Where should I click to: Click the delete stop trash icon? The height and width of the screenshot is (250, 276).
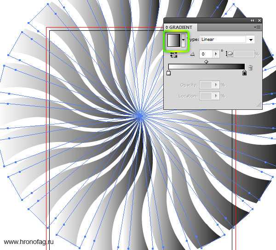point(251,68)
